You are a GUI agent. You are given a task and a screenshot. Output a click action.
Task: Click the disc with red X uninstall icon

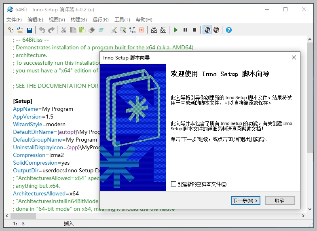click(x=216, y=30)
